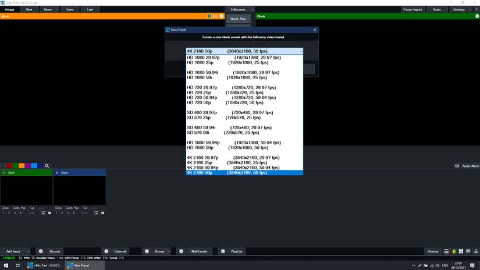Toggle overlay 2 on input 2
The width and height of the screenshot is (480, 270).
point(62,213)
